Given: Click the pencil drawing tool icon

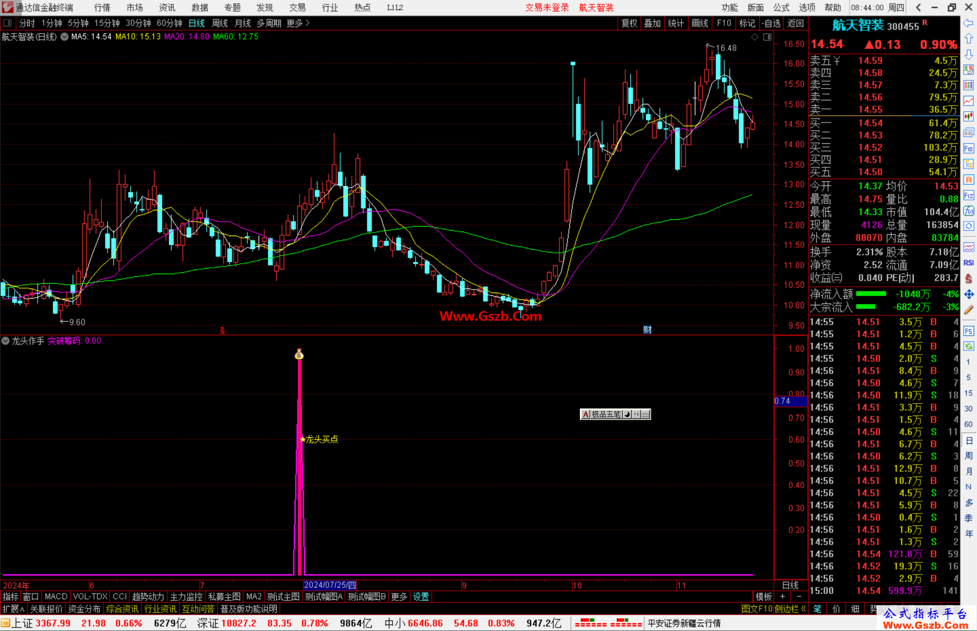Looking at the screenshot, I should pos(968,310).
